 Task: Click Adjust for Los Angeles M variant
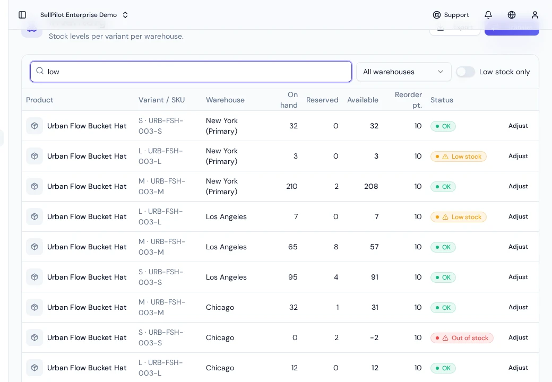(518, 247)
